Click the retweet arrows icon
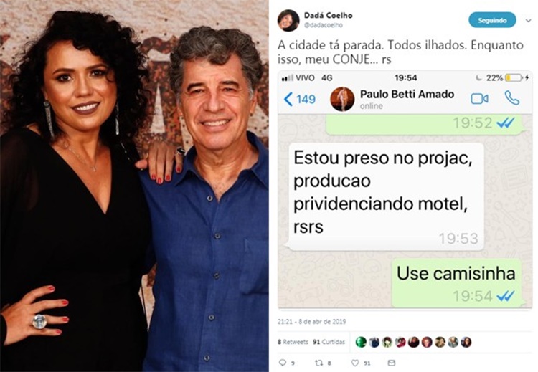The height and width of the screenshot is (372, 538). point(318,363)
